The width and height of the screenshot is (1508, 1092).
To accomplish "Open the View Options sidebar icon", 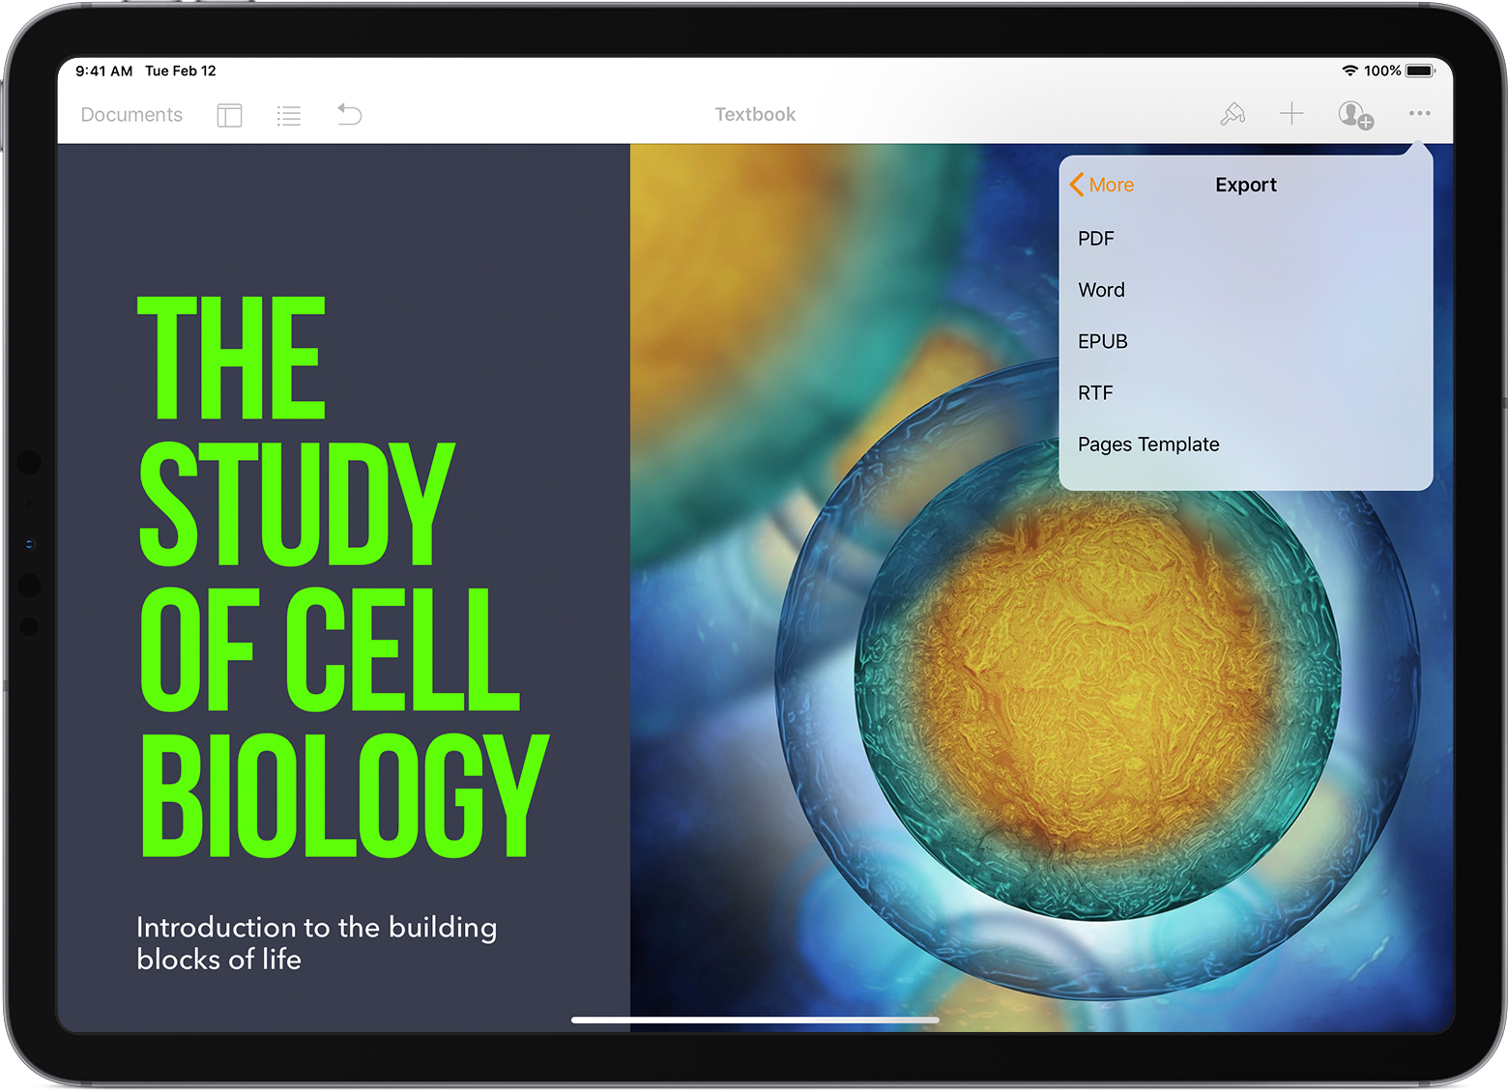I will pos(229,116).
